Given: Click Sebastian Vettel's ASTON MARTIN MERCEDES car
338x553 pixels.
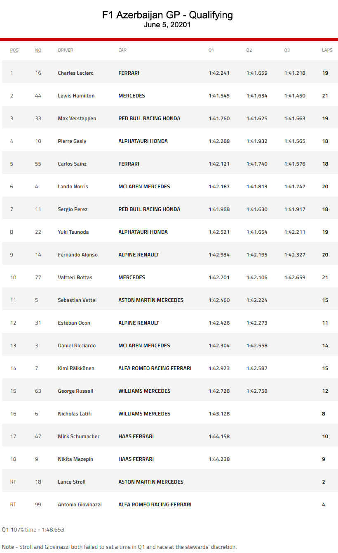Looking at the screenshot, I should pos(151,300).
